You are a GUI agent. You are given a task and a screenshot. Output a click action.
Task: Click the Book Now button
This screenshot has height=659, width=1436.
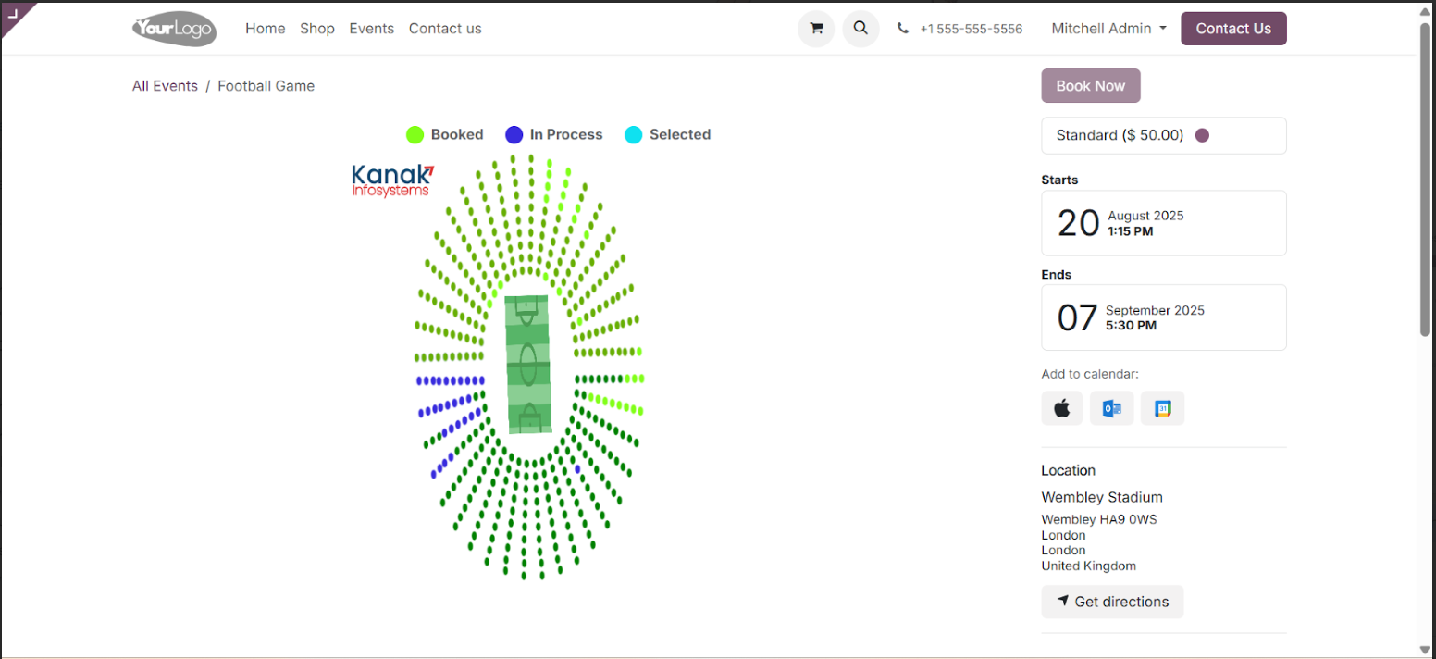[x=1091, y=85]
